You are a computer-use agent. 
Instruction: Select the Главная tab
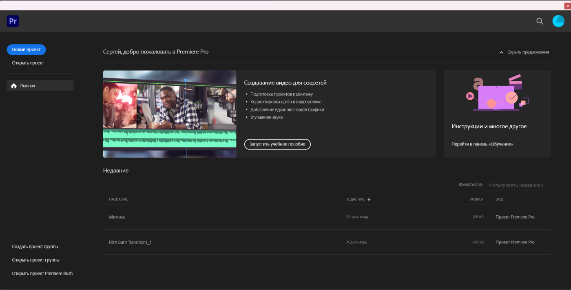[40, 86]
